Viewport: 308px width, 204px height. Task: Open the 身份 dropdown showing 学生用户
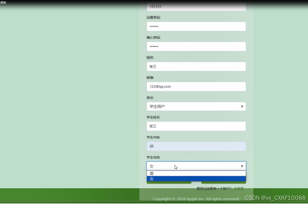tap(196, 106)
